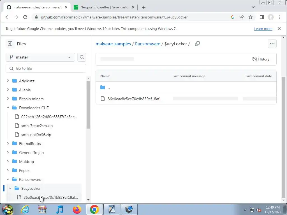Screen dimensions: 287x215
Task: Click the browser address bar URL
Action: point(114,17)
